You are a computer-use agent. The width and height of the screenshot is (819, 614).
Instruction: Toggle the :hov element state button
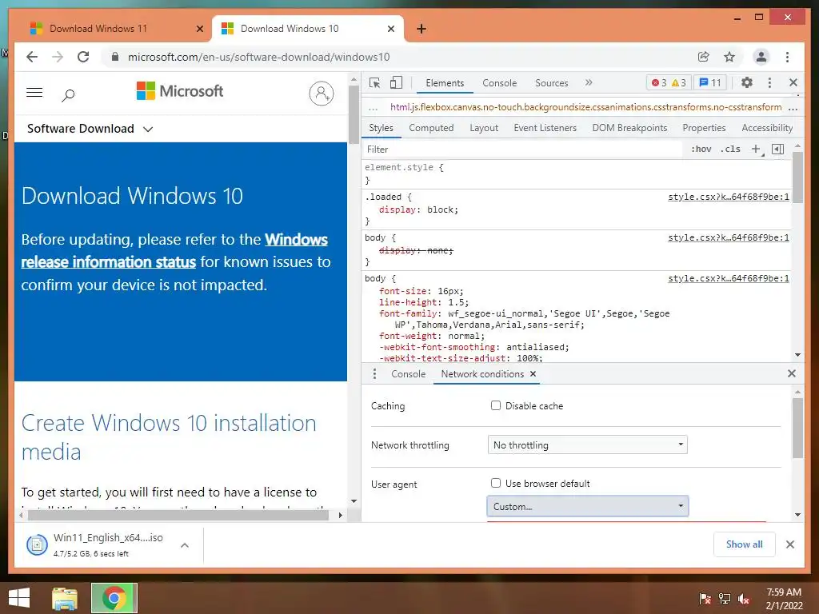click(x=701, y=150)
